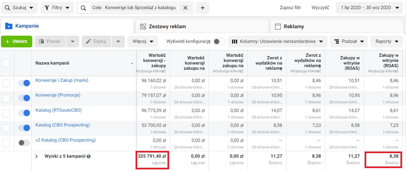Switch to the Kampanie tab

(67, 26)
